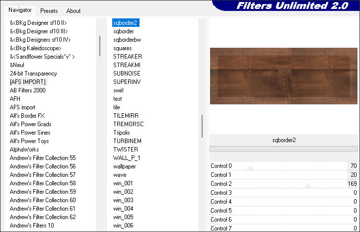Click the Control 2 slider handle

(308, 185)
